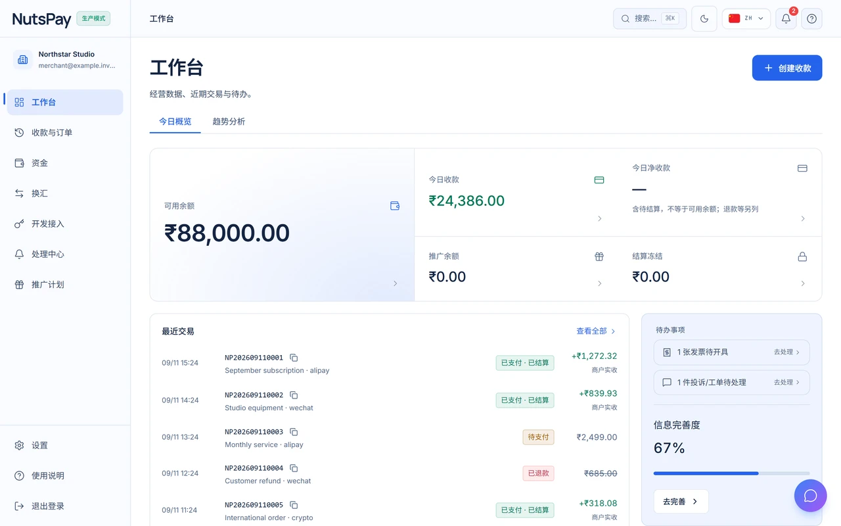Click the 创建收款 button
Screen dimensions: 841x526
point(787,68)
